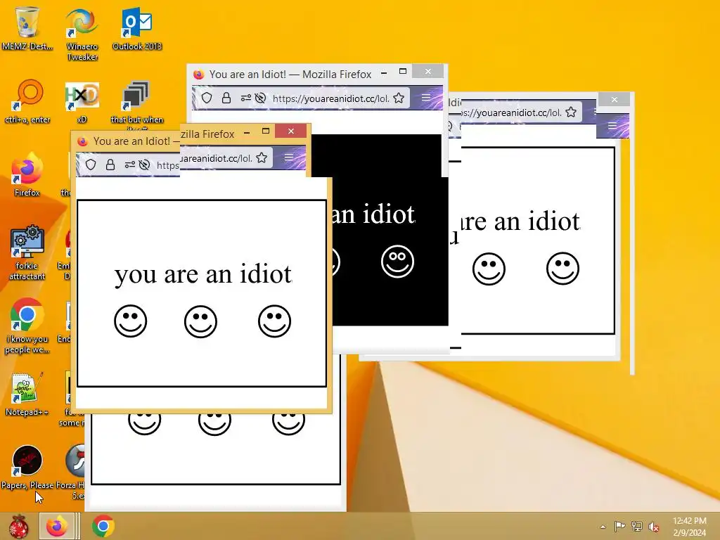This screenshot has height=540, width=720.
Task: Click the muted volume tray icon
Action: click(x=653, y=527)
